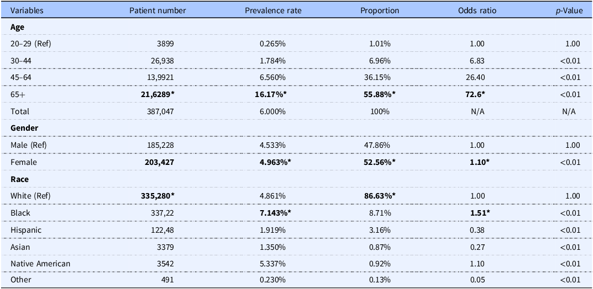The width and height of the screenshot is (593, 289).
Task: Click the Gender section heading
Action: point(23,128)
